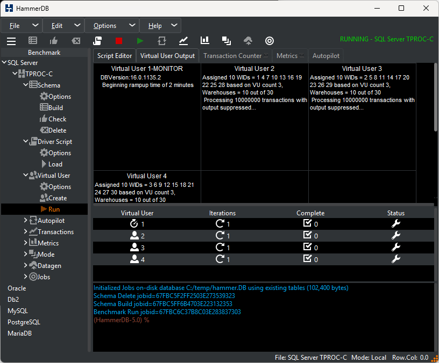Image resolution: width=439 pixels, height=363 pixels.
Task: Expand the Transactions tree branch
Action: 26,231
